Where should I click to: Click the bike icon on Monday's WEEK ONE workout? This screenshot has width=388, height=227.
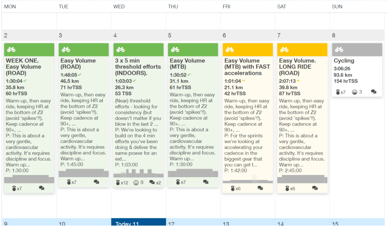pyautogui.click(x=11, y=50)
